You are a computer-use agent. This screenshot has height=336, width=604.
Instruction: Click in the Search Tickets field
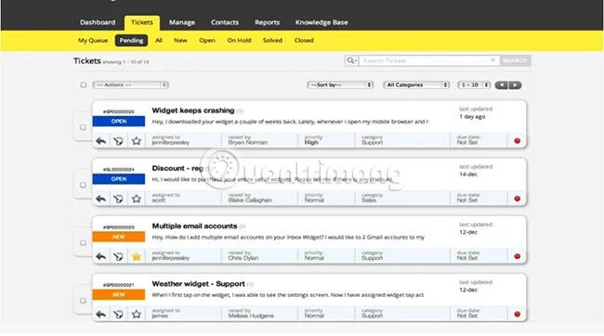(x=428, y=60)
